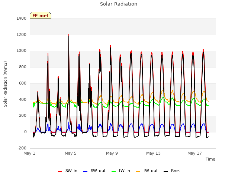The width and height of the screenshot is (238, 178).
Task: Click the blue SW_out legend color marker
Action: pos(86,171)
